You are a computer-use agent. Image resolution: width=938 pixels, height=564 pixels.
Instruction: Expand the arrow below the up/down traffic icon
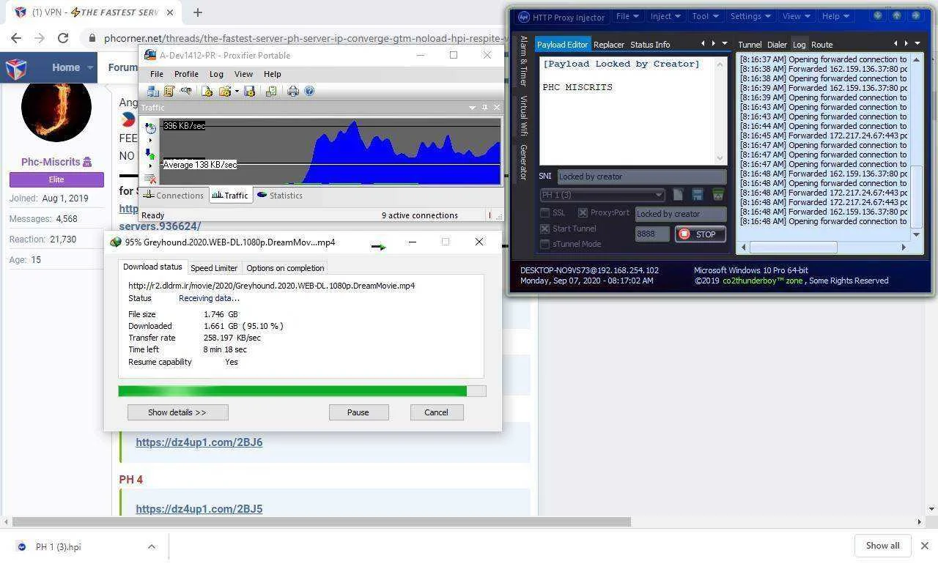(x=150, y=166)
